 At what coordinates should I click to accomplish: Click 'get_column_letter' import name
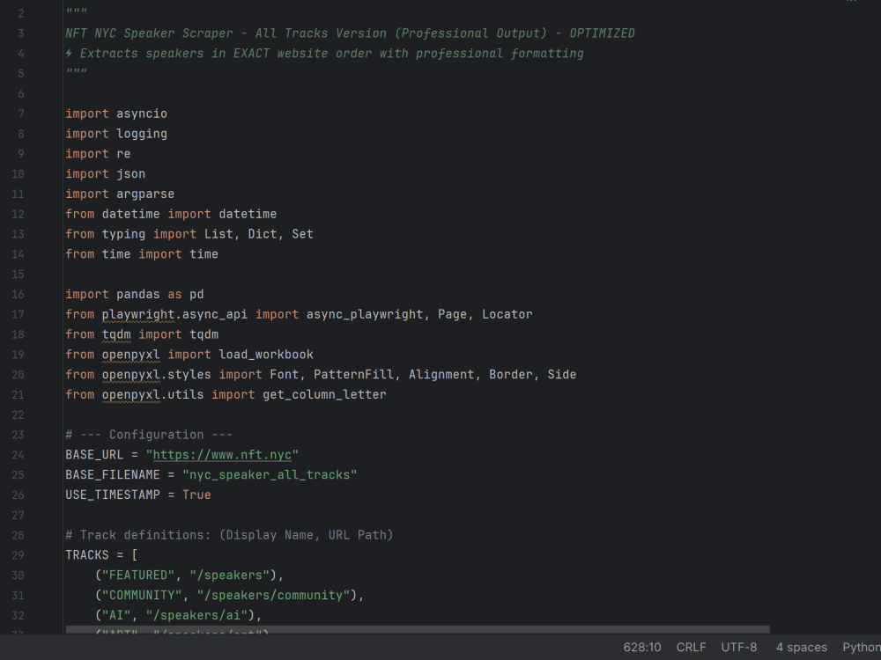[324, 394]
